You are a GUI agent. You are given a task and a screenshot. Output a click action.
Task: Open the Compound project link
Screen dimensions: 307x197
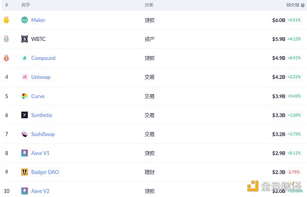(x=43, y=58)
